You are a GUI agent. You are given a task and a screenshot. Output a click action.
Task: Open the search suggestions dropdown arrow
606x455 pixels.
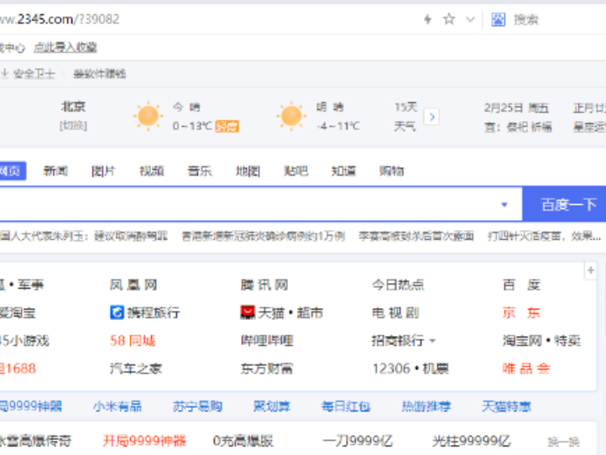point(504,204)
